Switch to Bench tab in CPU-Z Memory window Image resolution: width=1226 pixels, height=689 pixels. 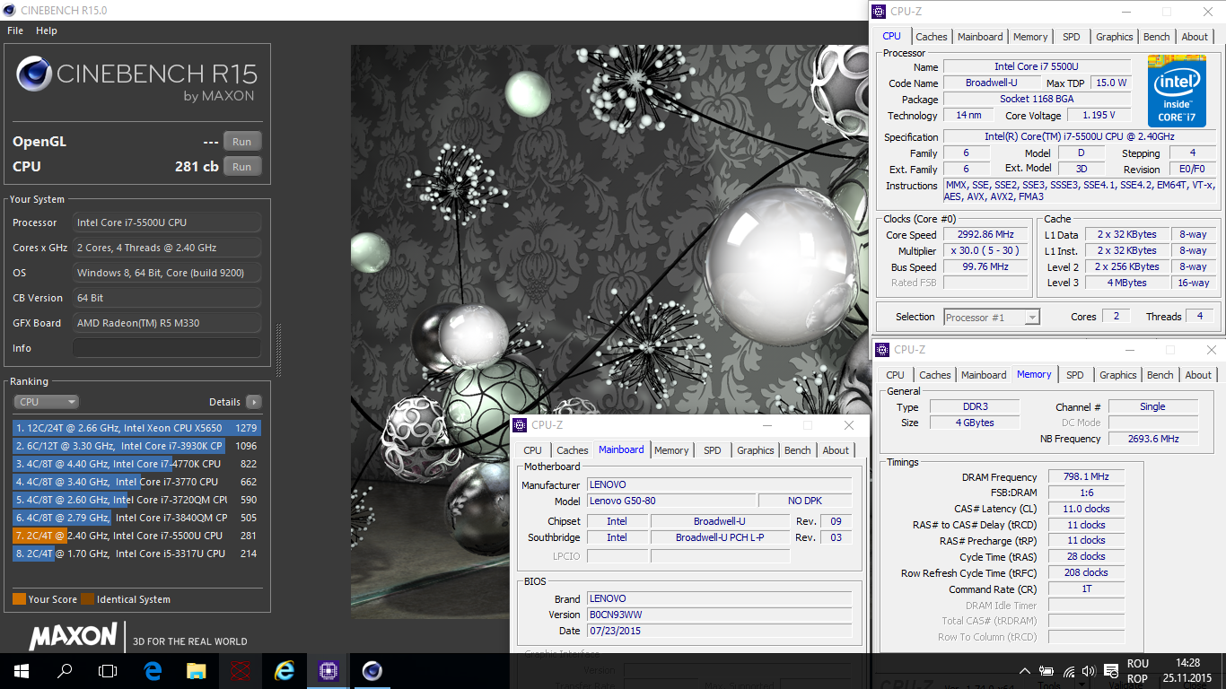point(1160,375)
